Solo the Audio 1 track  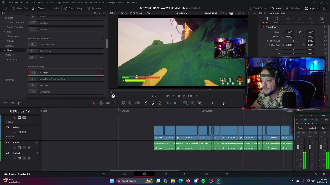tap(24, 148)
